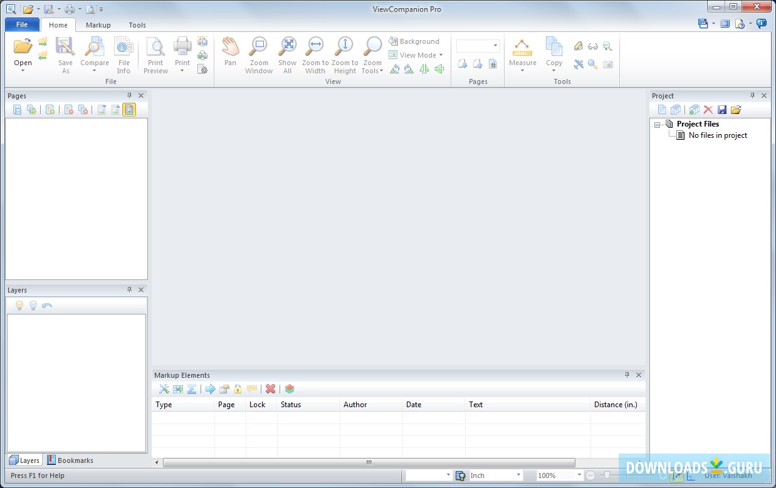Launch Print Preview
This screenshot has width=776, height=488.
point(155,55)
